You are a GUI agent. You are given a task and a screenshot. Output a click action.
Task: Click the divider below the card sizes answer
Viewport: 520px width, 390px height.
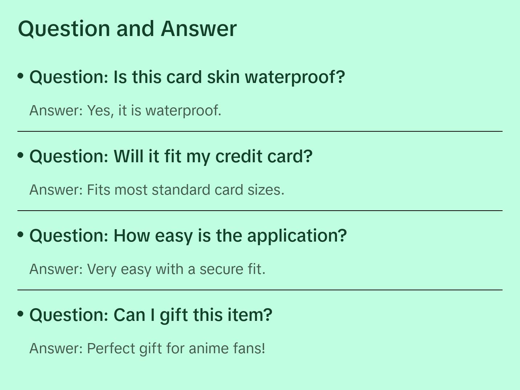point(260,211)
